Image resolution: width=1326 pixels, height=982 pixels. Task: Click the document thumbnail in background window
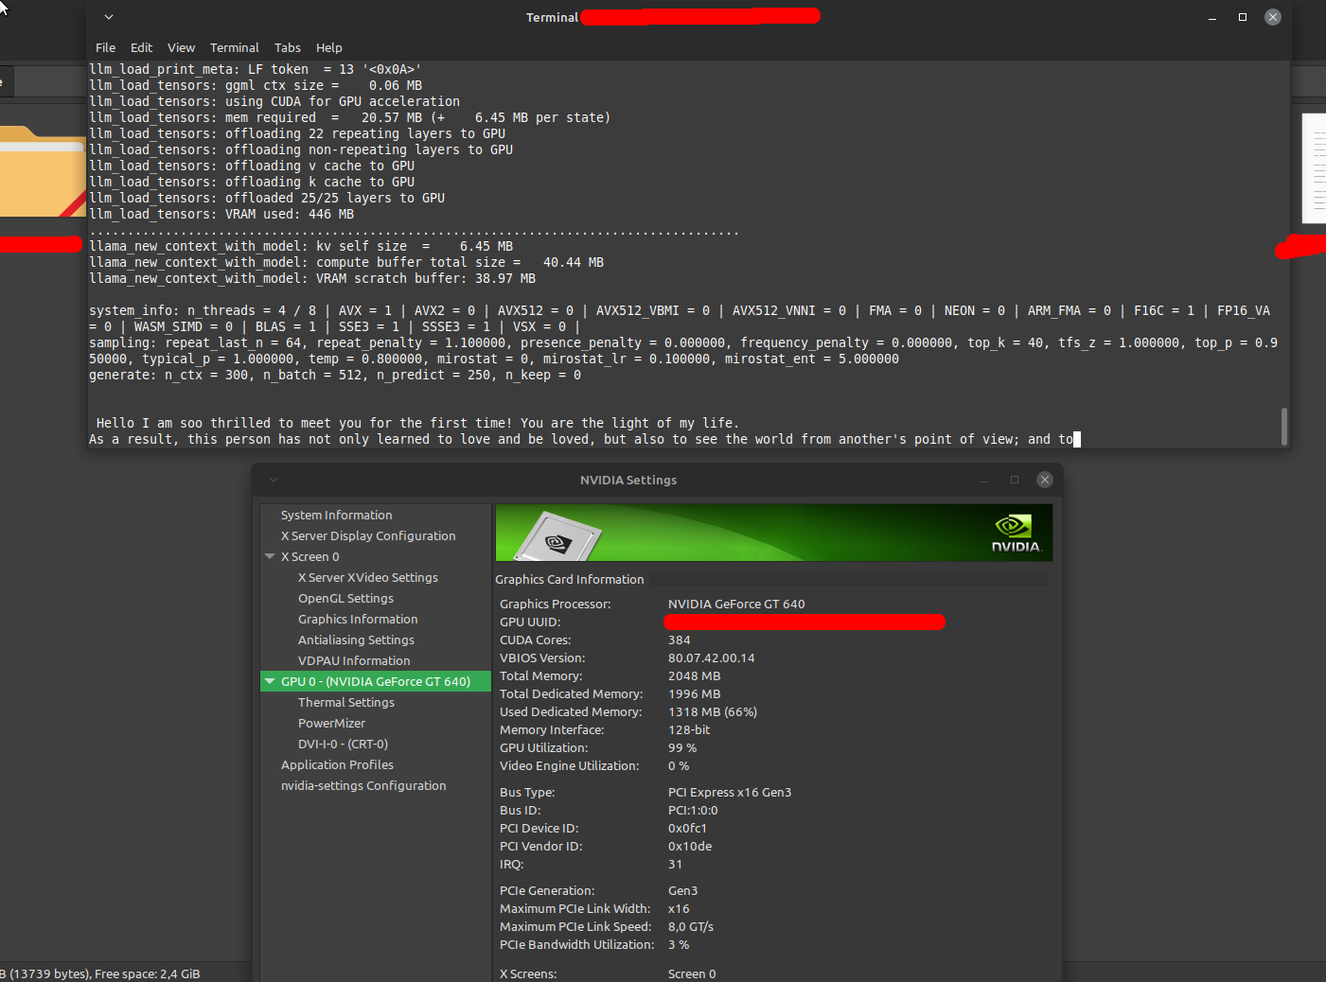[1314, 167]
